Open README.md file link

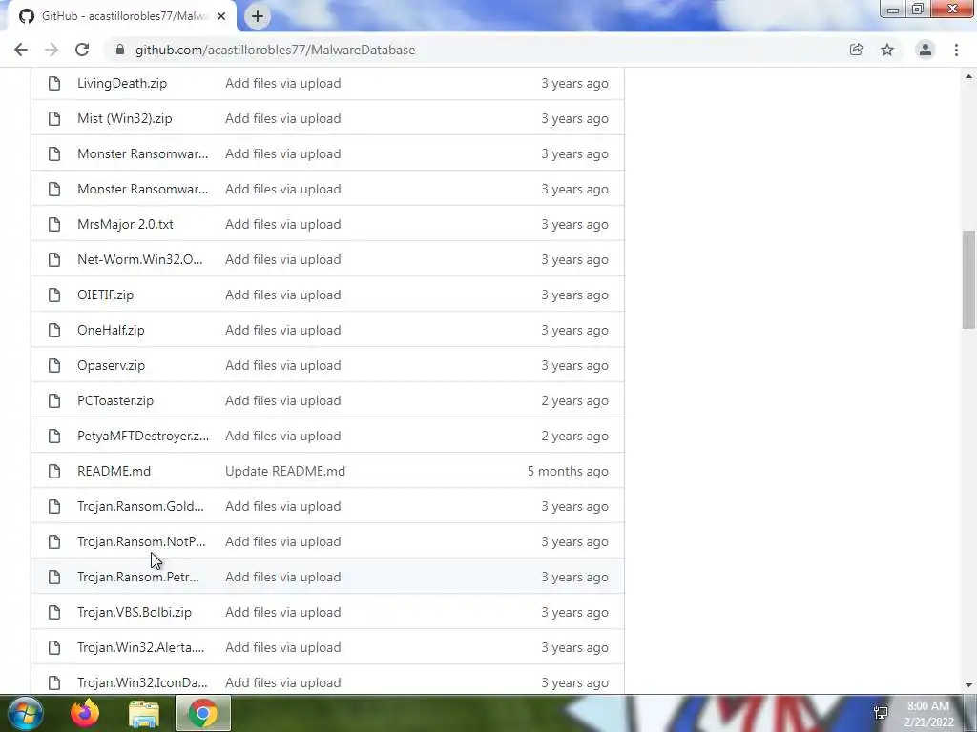114,471
